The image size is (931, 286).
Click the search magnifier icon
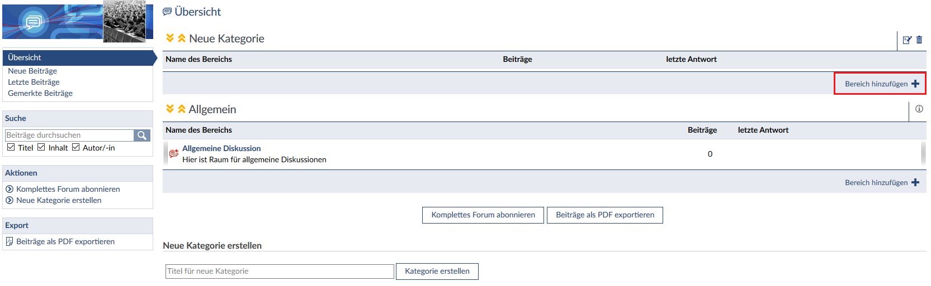(142, 135)
